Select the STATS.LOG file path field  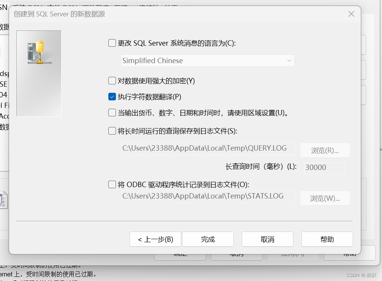coord(208,197)
